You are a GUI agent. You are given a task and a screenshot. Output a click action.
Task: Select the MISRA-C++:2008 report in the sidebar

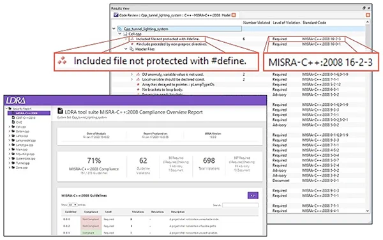(x=29, y=113)
